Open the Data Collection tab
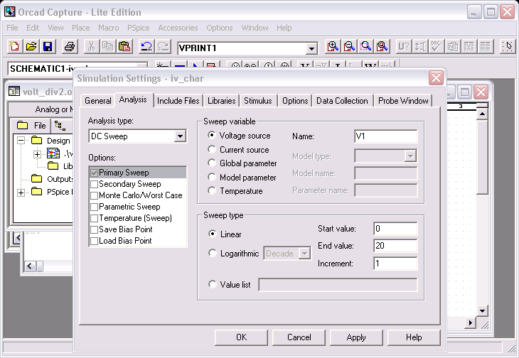519x358 pixels. pyautogui.click(x=342, y=100)
